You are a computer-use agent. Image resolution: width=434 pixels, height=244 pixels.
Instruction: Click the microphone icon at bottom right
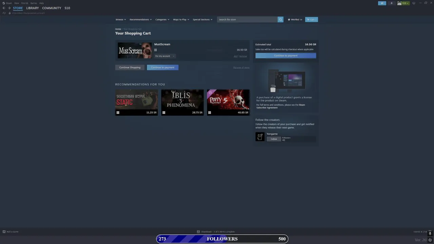430,233
